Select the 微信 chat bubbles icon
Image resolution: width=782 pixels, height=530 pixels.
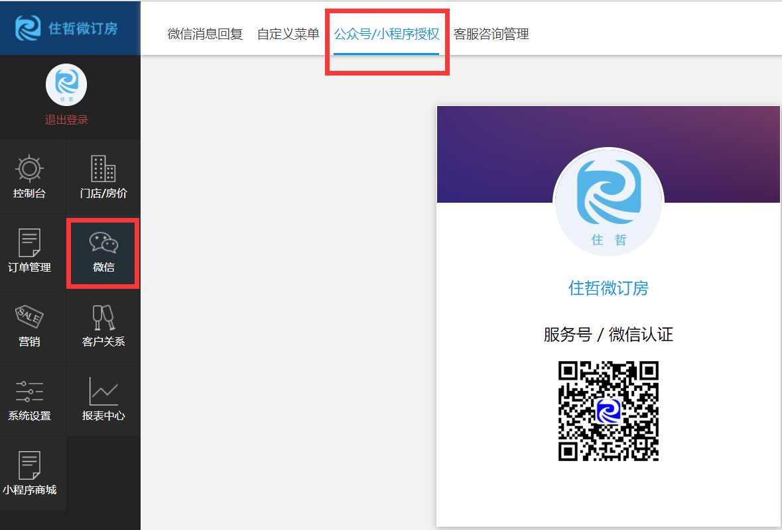click(103, 242)
